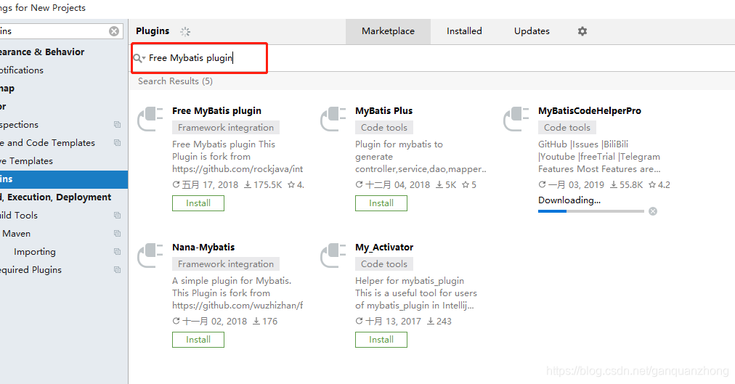The image size is (735, 384).
Task: Select File and Code Templates entry
Action: [47, 143]
